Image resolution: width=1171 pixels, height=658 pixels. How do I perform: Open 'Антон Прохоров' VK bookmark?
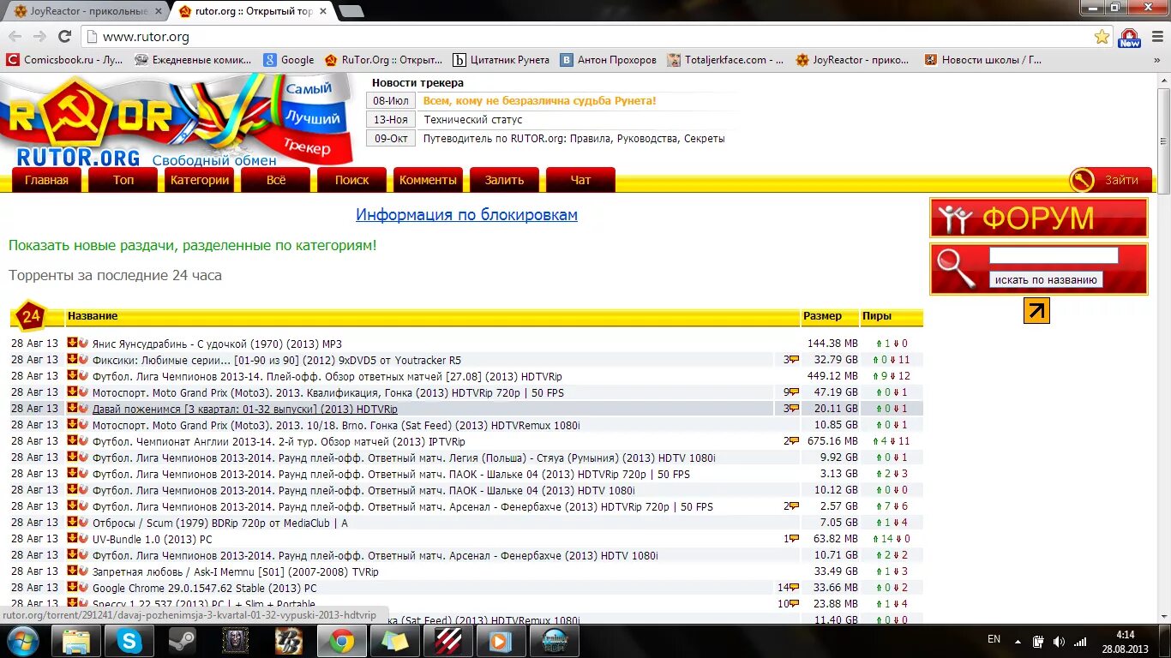[x=609, y=60]
